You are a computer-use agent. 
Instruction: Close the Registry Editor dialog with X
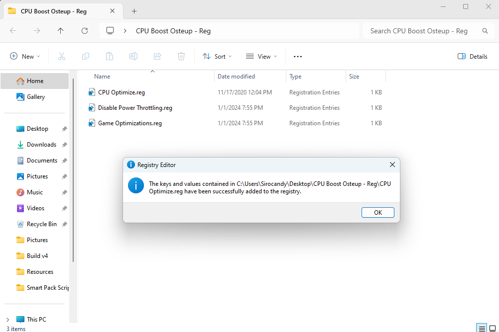tap(392, 165)
